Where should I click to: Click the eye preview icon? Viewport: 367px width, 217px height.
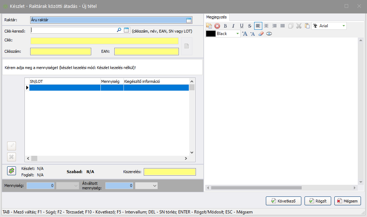click(269, 34)
